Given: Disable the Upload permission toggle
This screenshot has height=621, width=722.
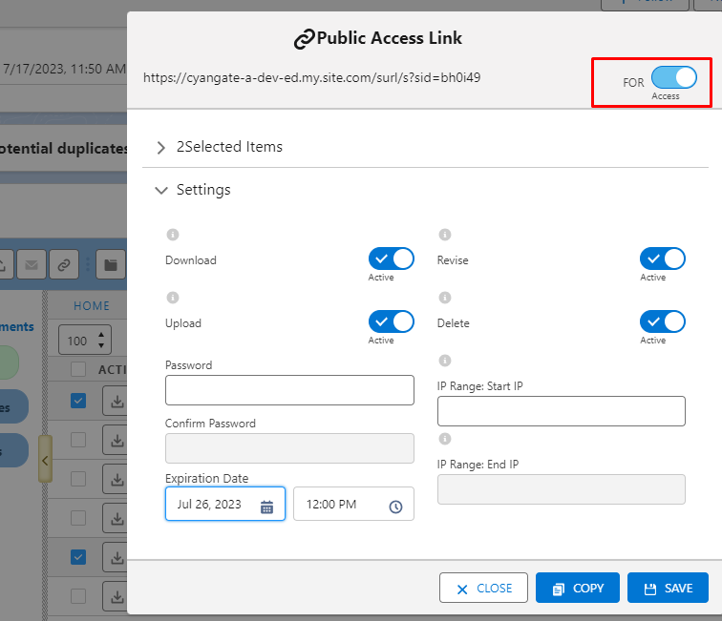Looking at the screenshot, I should point(392,321).
